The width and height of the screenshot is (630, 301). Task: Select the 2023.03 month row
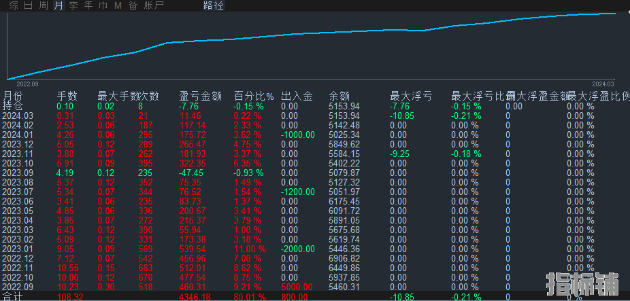click(18, 230)
